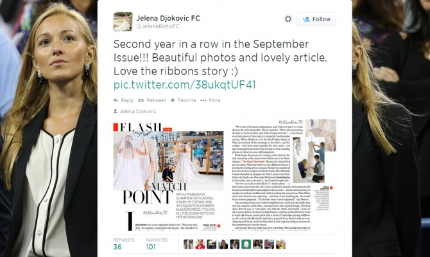430x257 pixels.
Task: Click the red-shirt user avatar
Action: tap(200, 244)
